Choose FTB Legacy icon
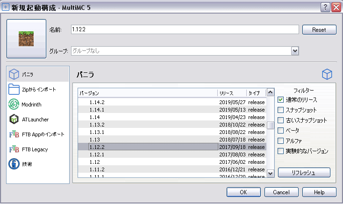The height and width of the screenshot is (204, 343). [x=14, y=149]
